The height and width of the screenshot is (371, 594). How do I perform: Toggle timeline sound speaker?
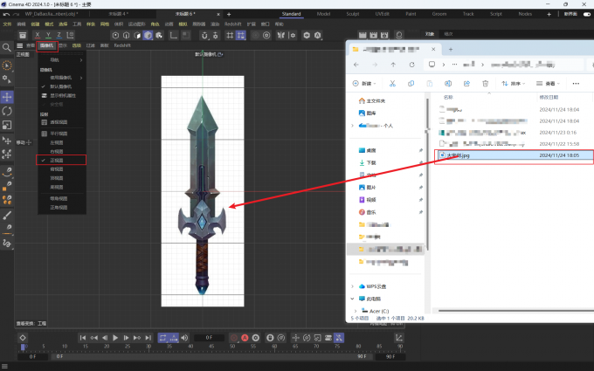[x=184, y=338]
